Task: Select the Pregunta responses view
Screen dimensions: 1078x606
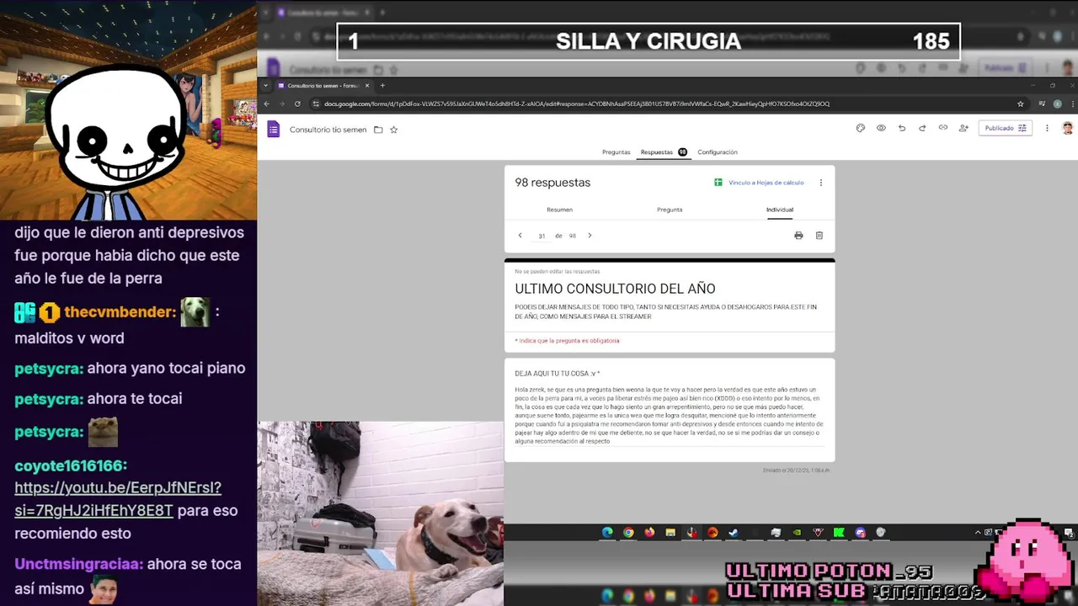Action: click(x=670, y=210)
